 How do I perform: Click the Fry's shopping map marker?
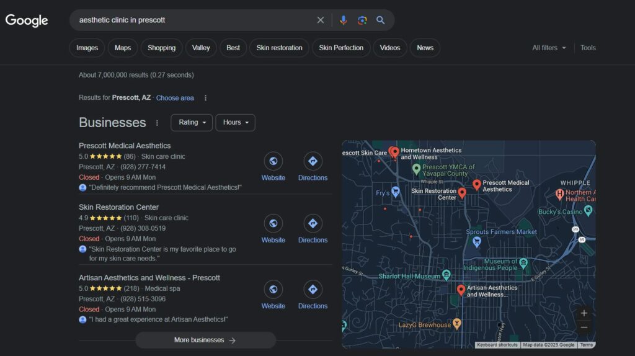pos(396,192)
